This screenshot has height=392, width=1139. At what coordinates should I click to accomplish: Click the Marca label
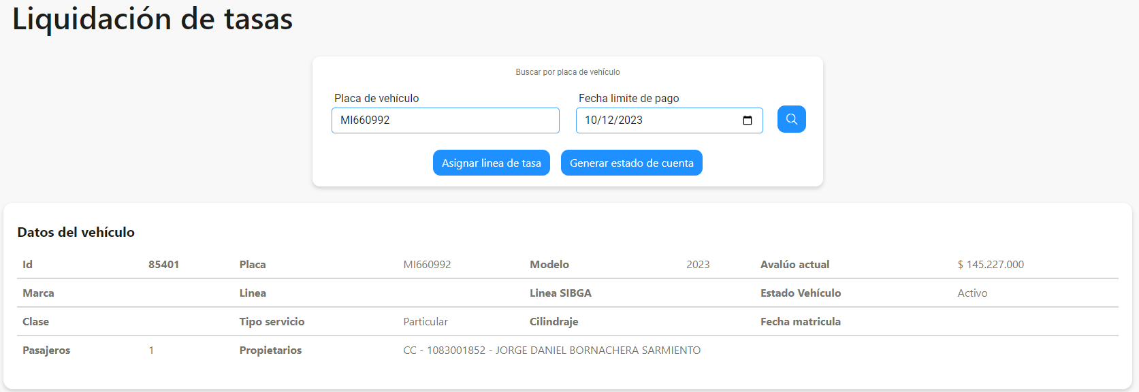point(38,293)
